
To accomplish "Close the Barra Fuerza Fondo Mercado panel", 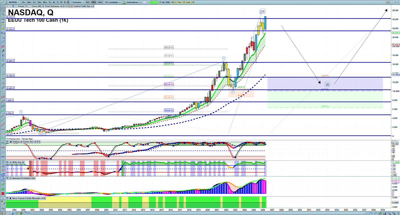I will click(7, 198).
